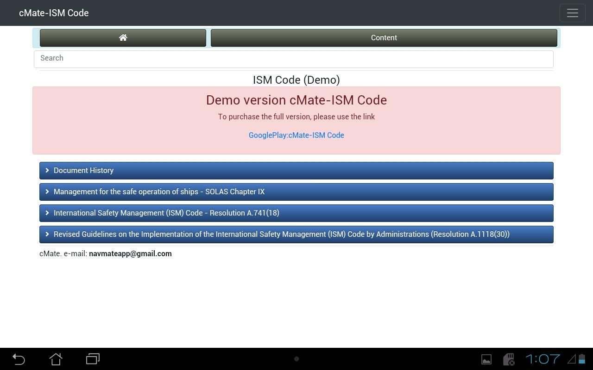Open the Content section

click(384, 38)
